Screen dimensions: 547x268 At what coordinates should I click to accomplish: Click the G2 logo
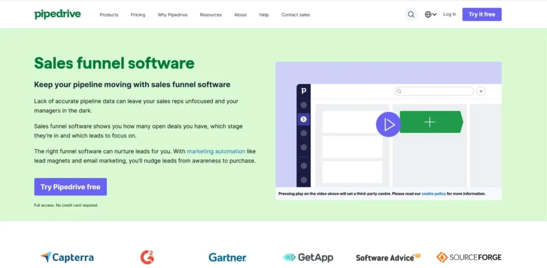coord(147,257)
